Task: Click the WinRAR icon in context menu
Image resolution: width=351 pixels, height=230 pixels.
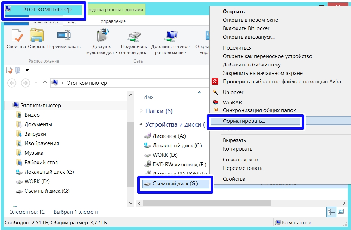Action: click(x=215, y=103)
